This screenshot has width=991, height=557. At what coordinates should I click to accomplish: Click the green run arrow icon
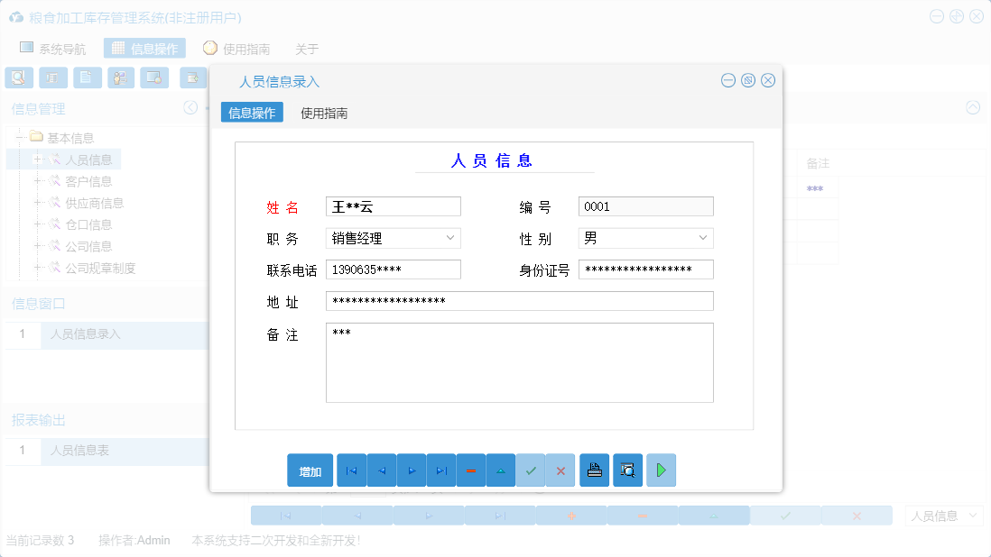[661, 470]
